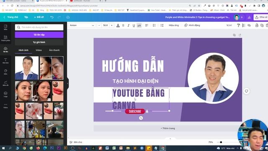Open Windows taskbar search
Viewport: 268px width, 151px height.
tap(10, 148)
